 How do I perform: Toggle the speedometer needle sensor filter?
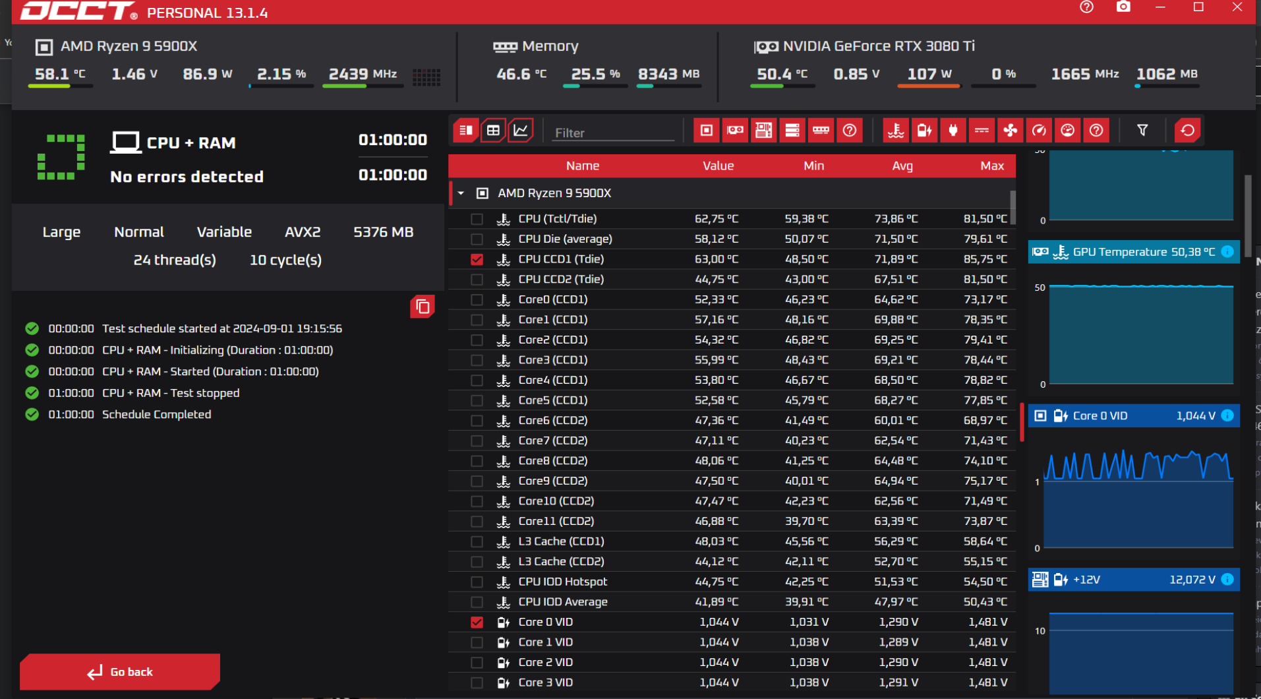(x=1039, y=131)
